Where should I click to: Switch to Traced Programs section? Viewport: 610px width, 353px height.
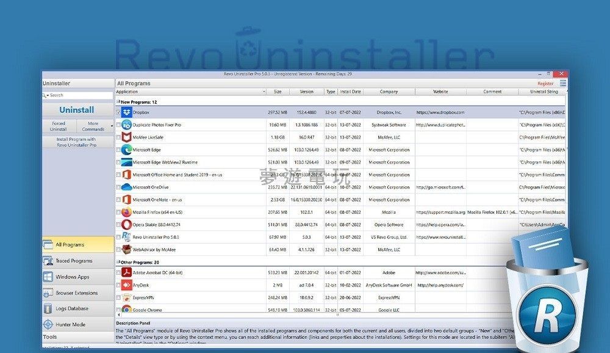coord(74,261)
